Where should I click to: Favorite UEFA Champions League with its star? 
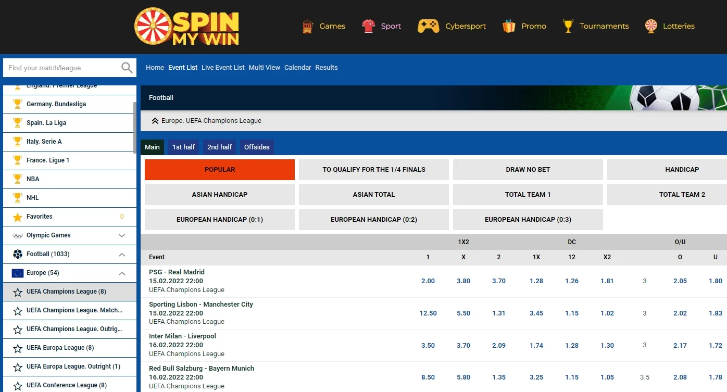coord(18,292)
